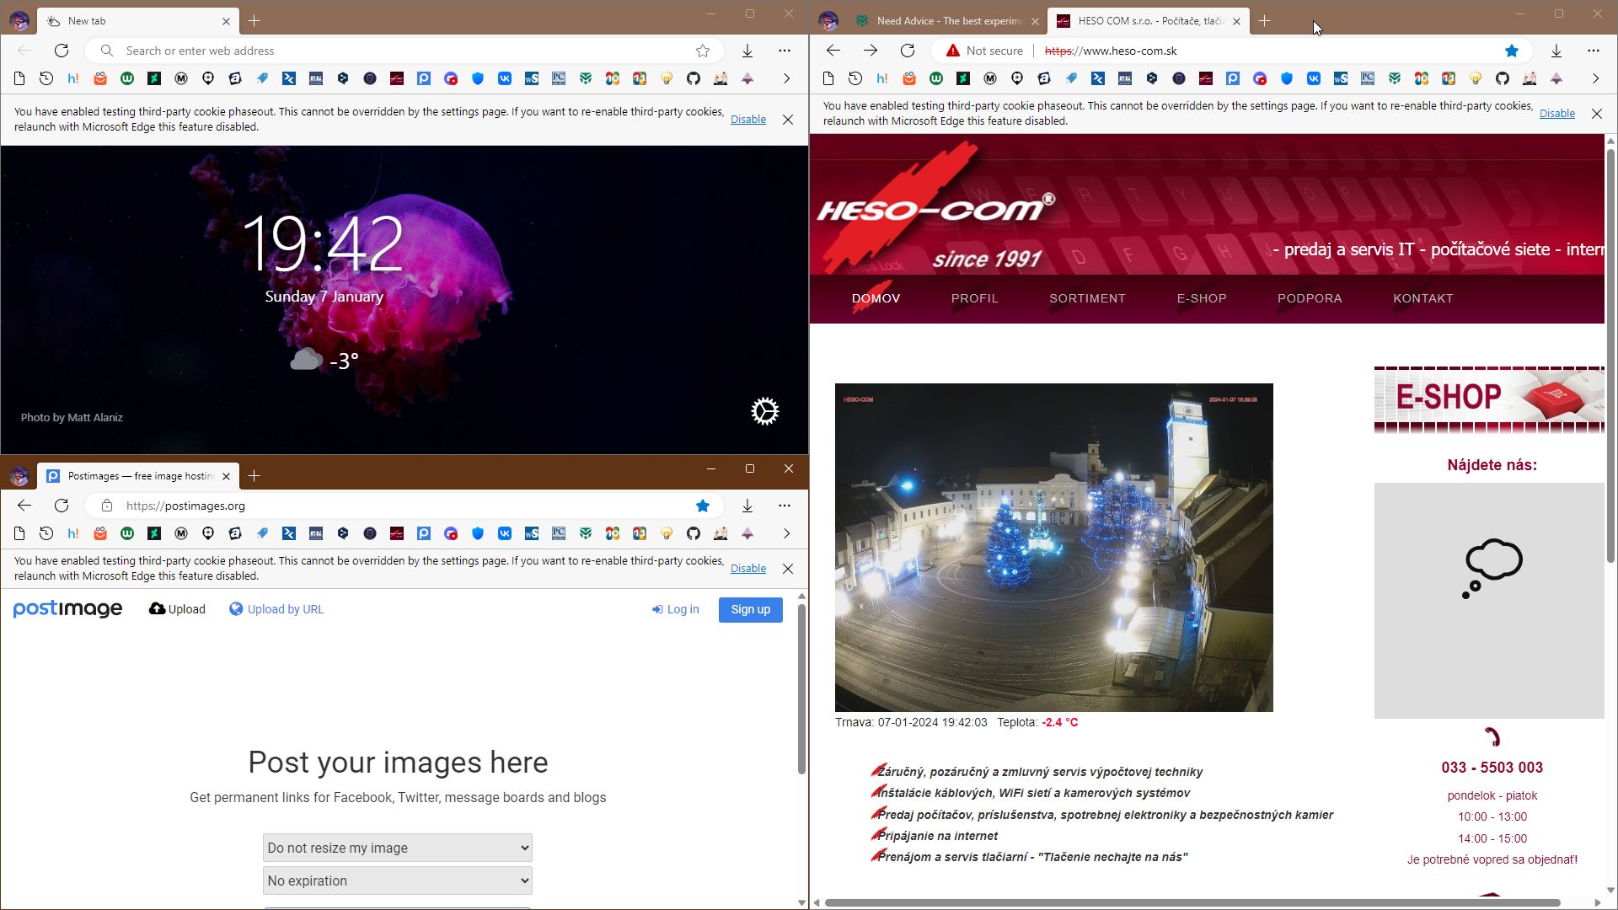Open the GitHub bookmark in New tab window
Screen dimensions: 1618x910
click(693, 78)
